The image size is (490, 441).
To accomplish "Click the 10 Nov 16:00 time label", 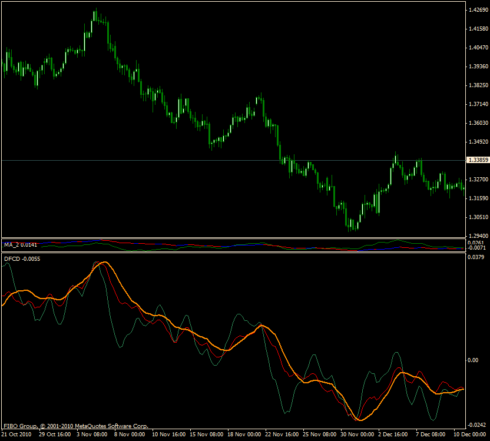I will click(x=169, y=435).
